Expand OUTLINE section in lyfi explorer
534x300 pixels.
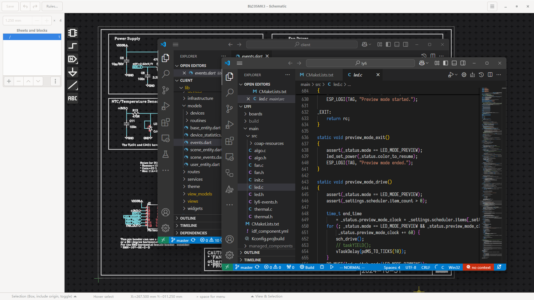pyautogui.click(x=267, y=252)
